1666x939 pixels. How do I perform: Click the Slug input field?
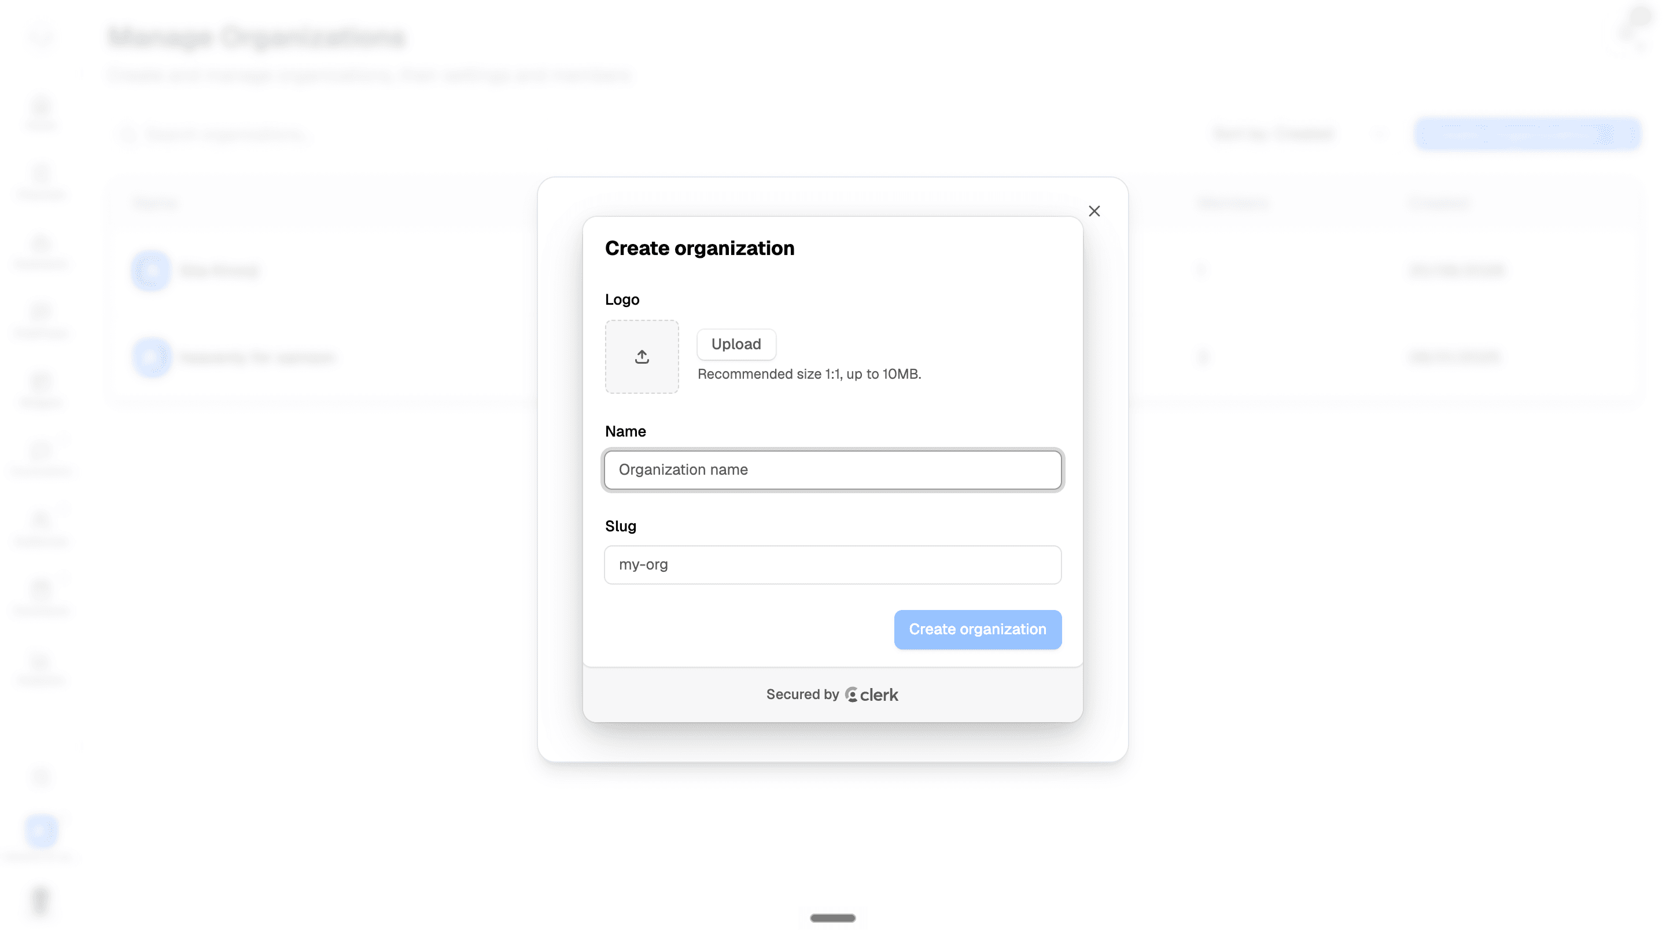[832, 565]
